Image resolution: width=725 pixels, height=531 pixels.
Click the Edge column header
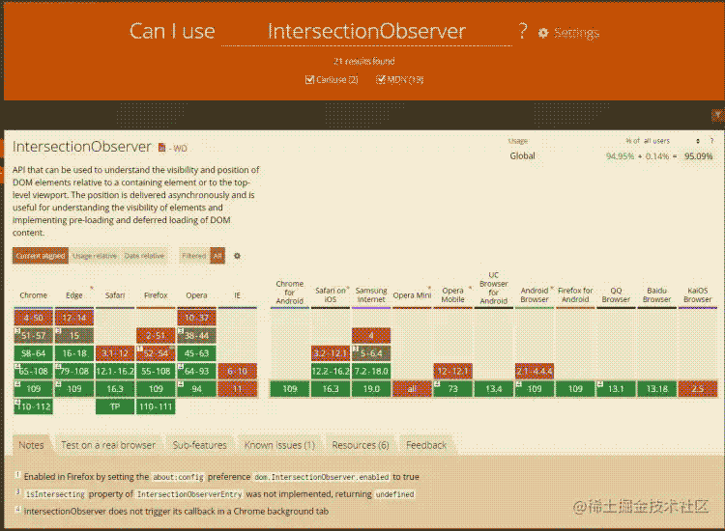[74, 295]
